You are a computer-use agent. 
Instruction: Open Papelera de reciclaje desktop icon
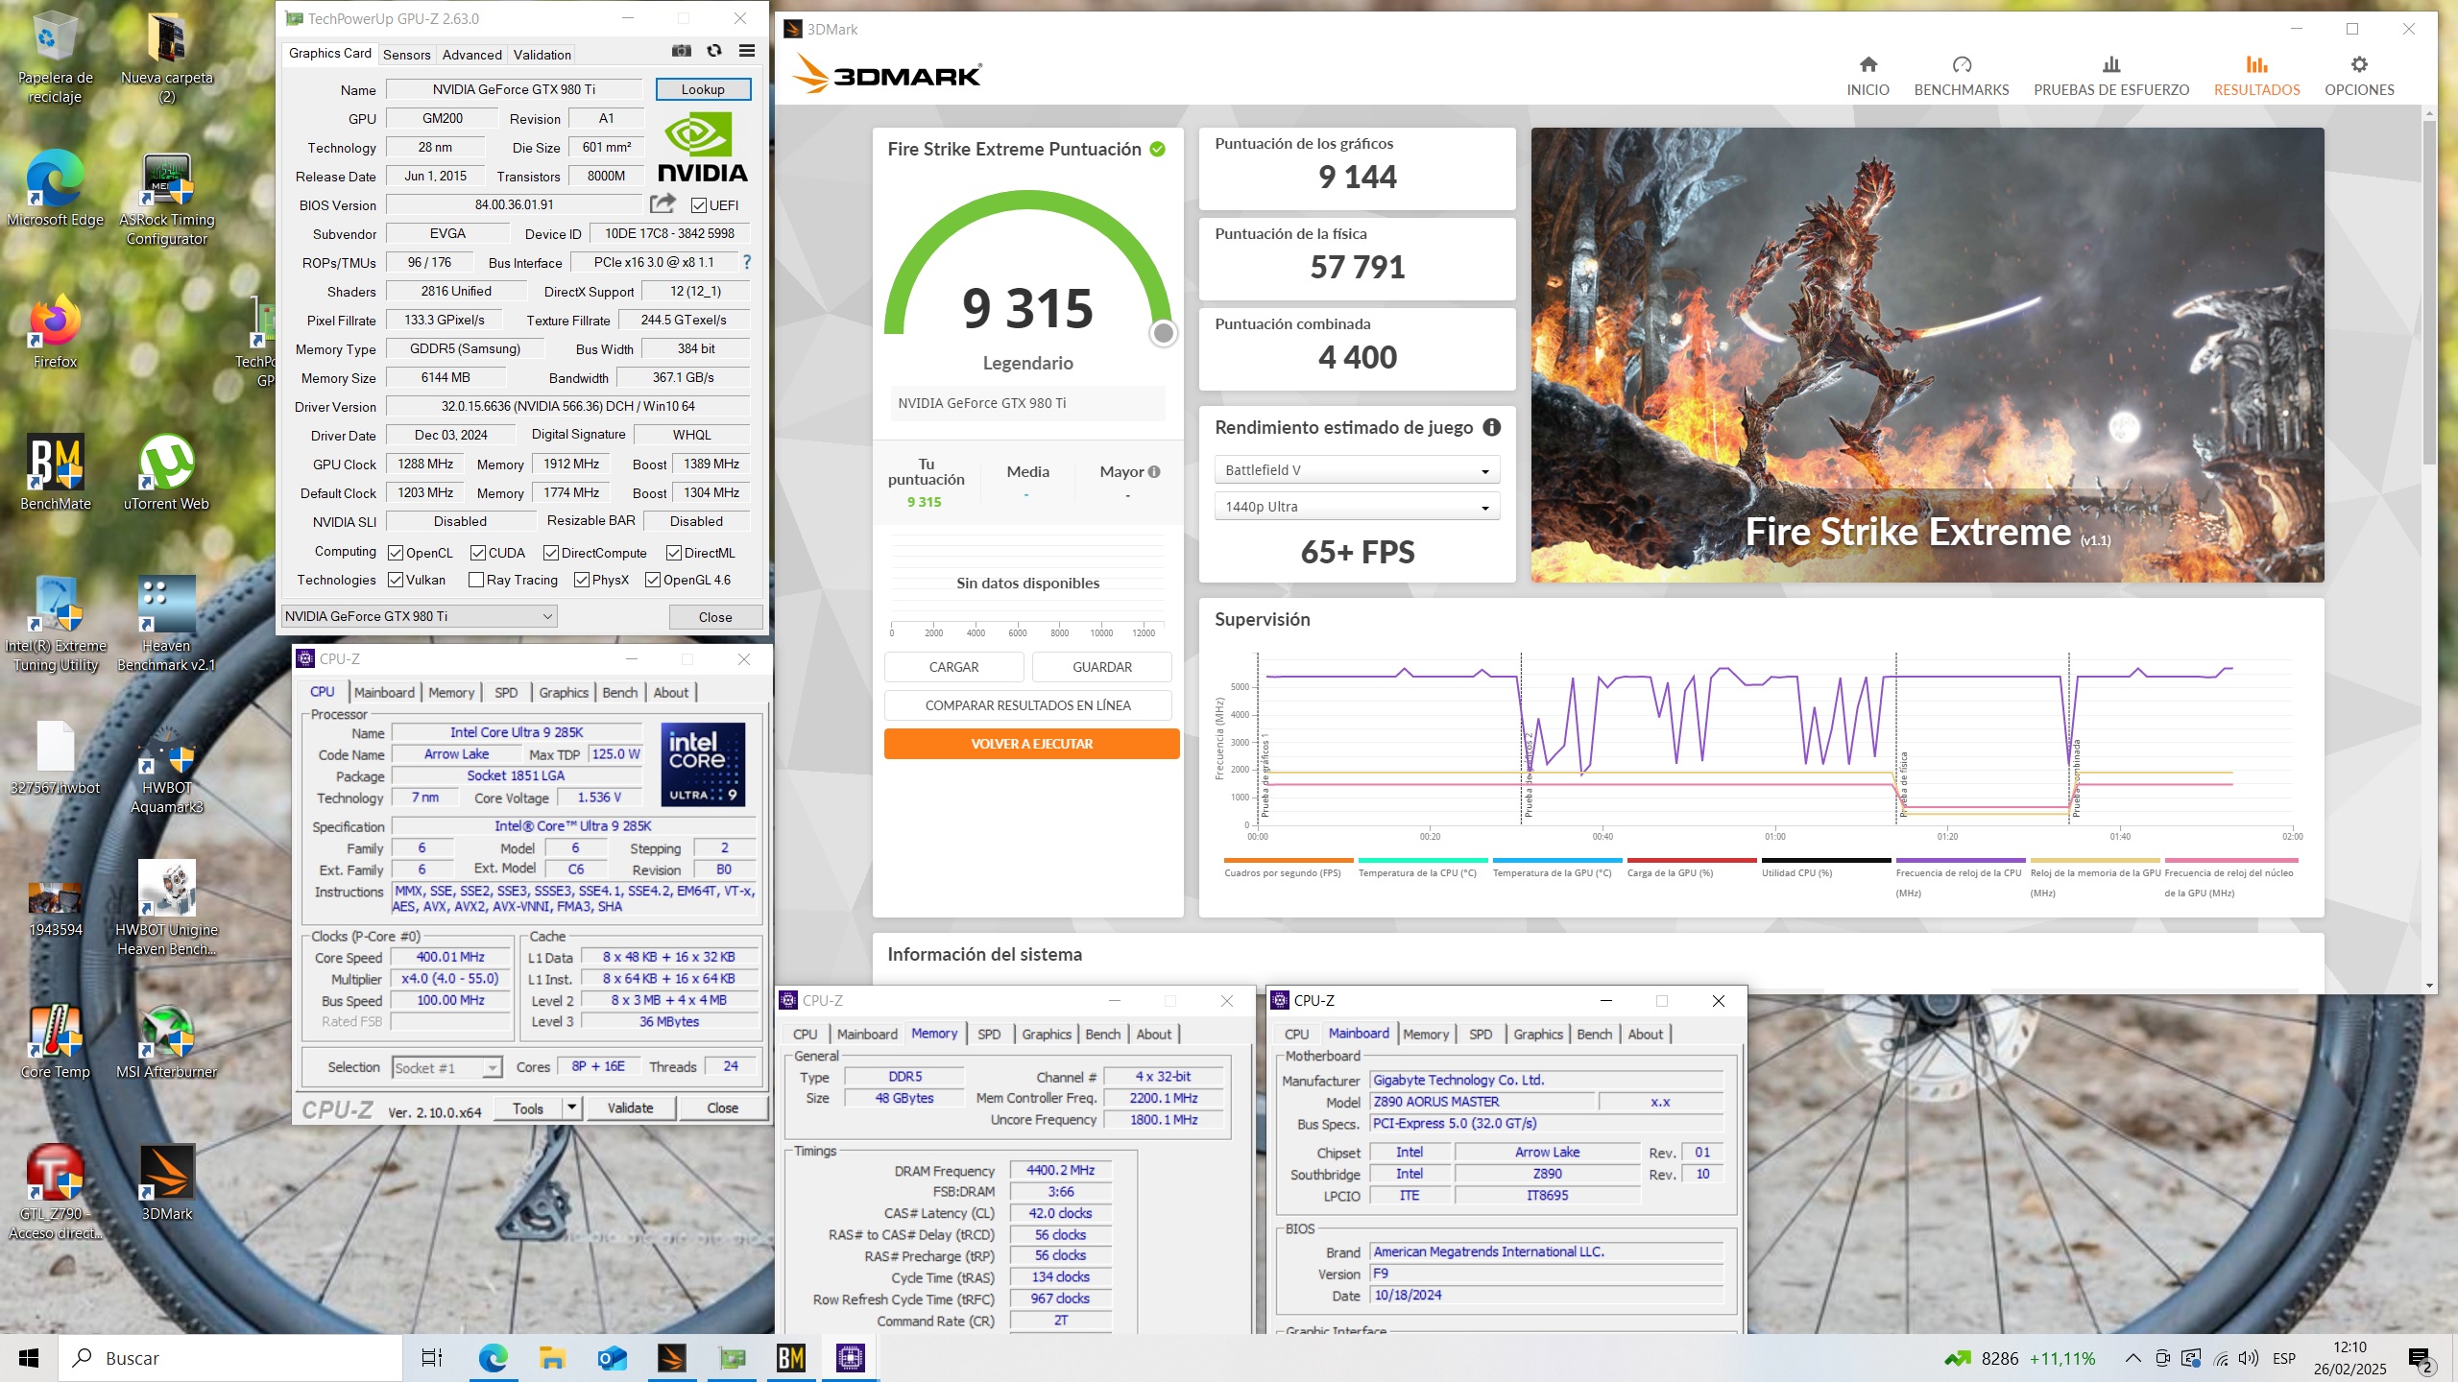(55, 58)
